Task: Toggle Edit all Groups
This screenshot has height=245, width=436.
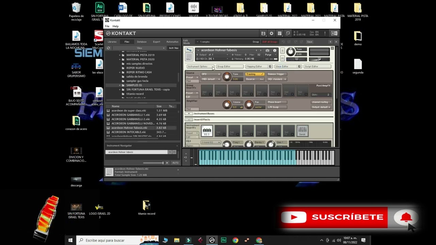Action: coord(270,42)
